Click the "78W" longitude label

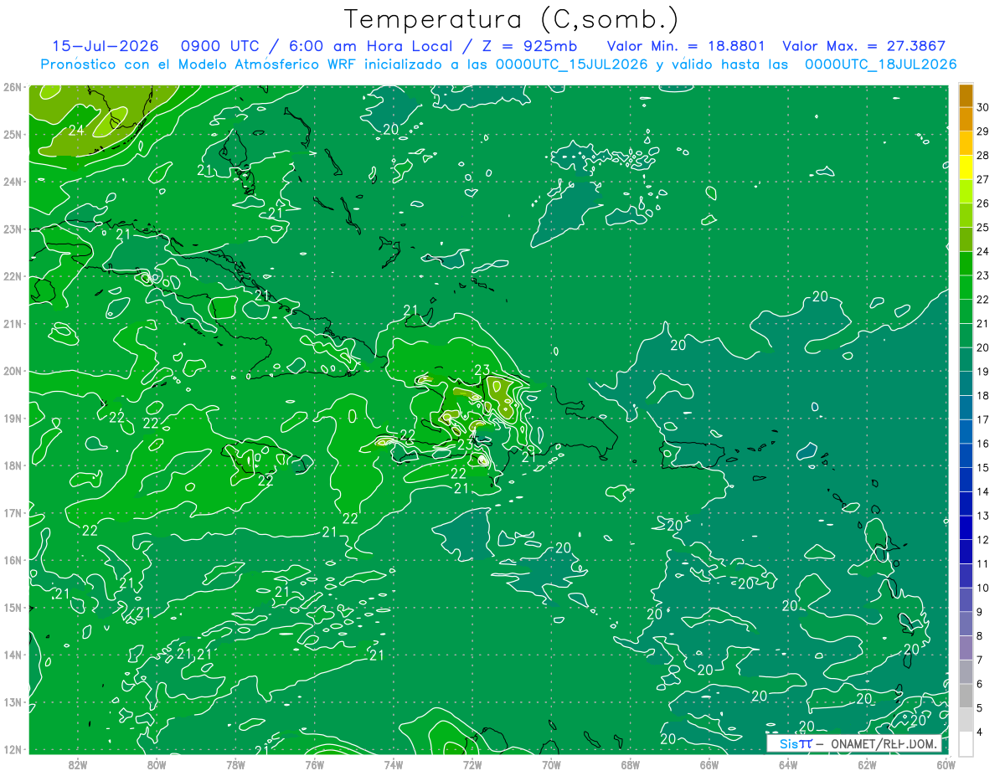[235, 763]
